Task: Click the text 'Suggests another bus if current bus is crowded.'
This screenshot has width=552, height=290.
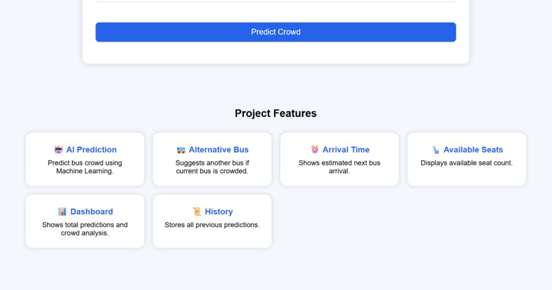Action: tap(212, 167)
